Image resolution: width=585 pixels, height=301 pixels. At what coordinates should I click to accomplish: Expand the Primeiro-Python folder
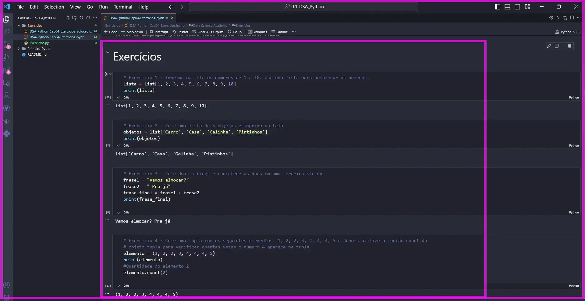(19, 49)
